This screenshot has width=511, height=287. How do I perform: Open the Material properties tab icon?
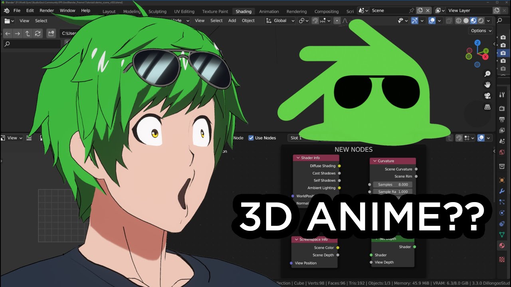coord(502,246)
